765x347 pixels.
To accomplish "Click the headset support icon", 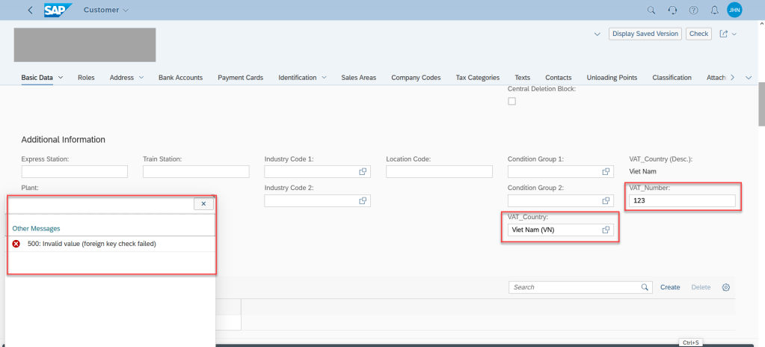I will pos(672,10).
